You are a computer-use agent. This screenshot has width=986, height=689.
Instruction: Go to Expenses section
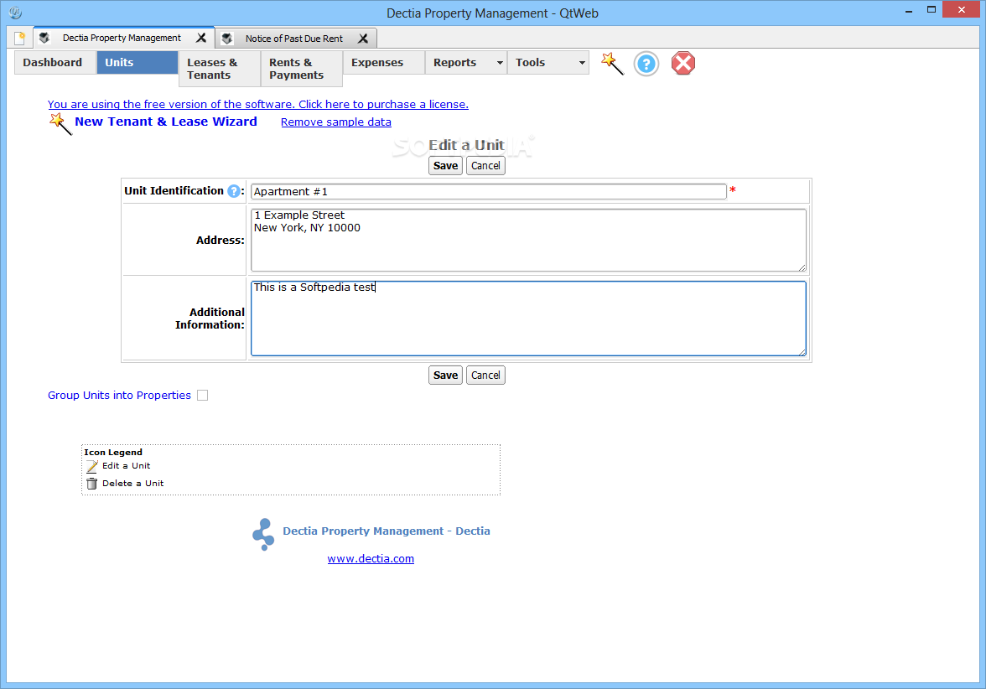tap(384, 63)
